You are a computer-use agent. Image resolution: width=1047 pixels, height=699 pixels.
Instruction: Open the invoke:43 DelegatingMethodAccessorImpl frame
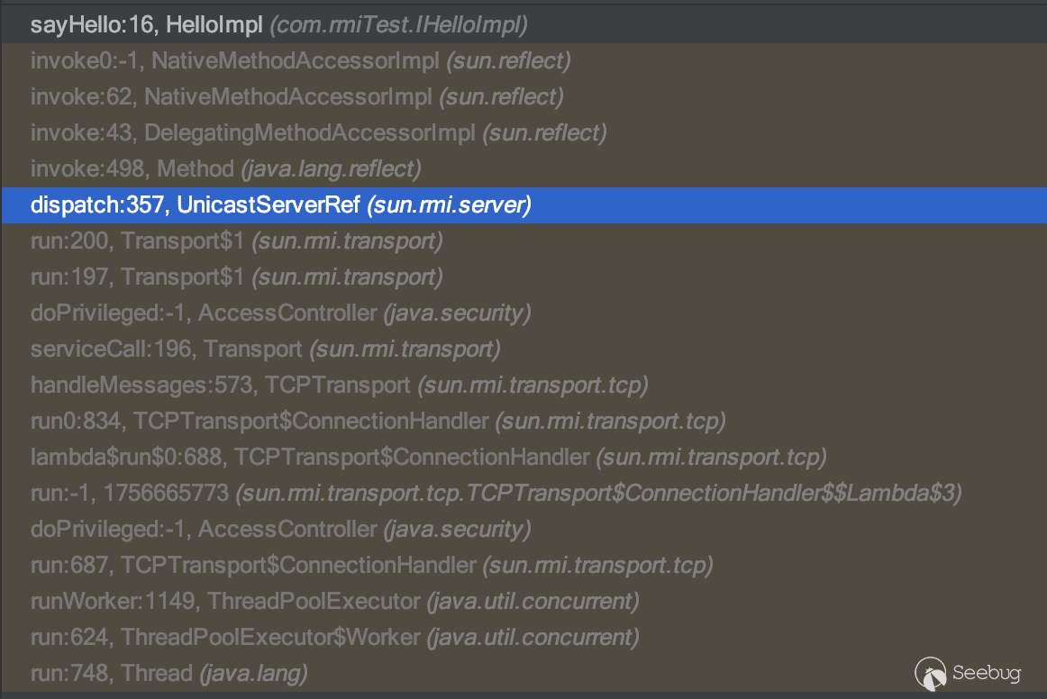point(318,133)
